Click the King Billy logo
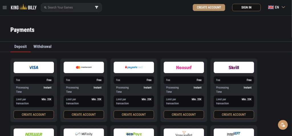 coord(24,7)
